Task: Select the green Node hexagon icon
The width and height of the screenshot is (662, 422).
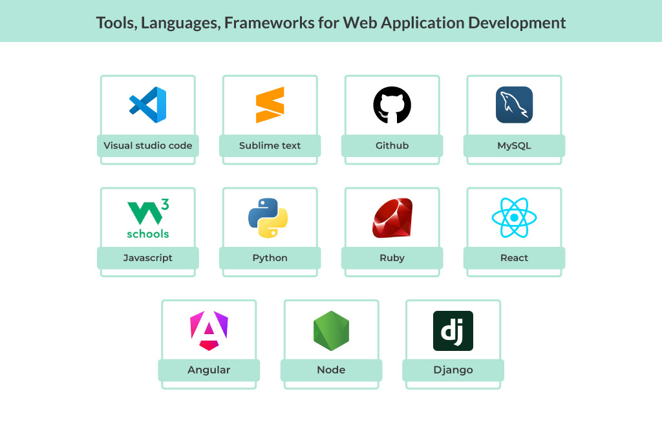Action: 331,331
